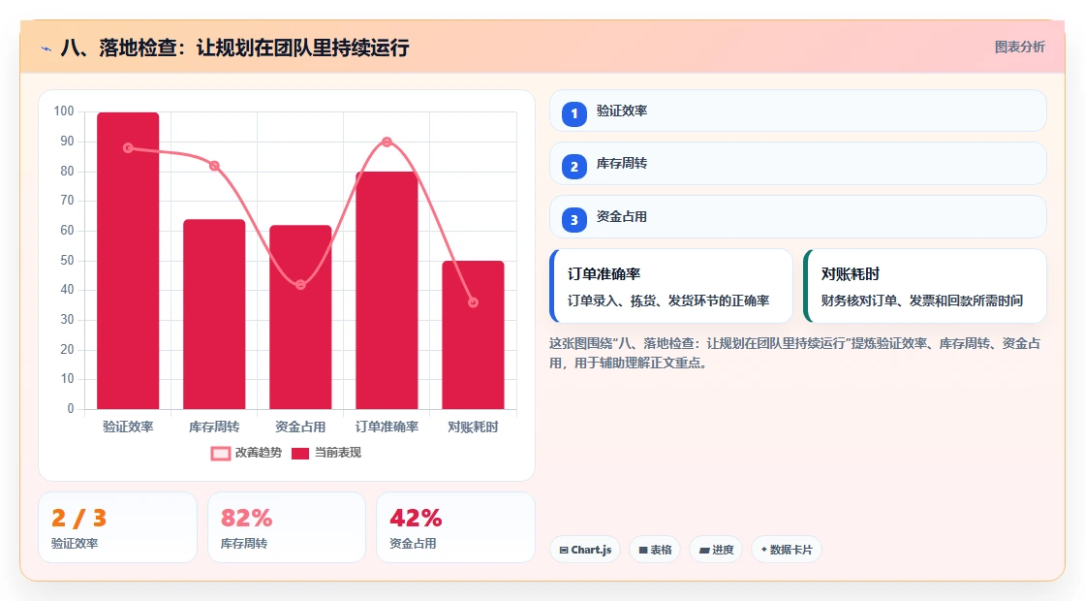This screenshot has height=601, width=1085.
Task: Select the 验证效率 list row
Action: [798, 111]
